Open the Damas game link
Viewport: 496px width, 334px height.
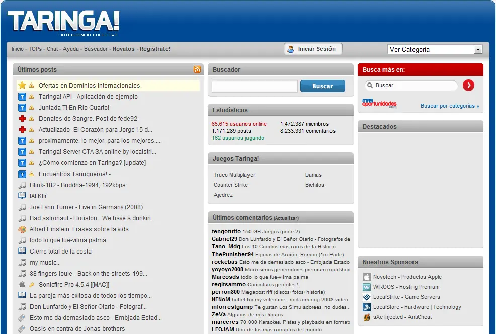click(313, 175)
